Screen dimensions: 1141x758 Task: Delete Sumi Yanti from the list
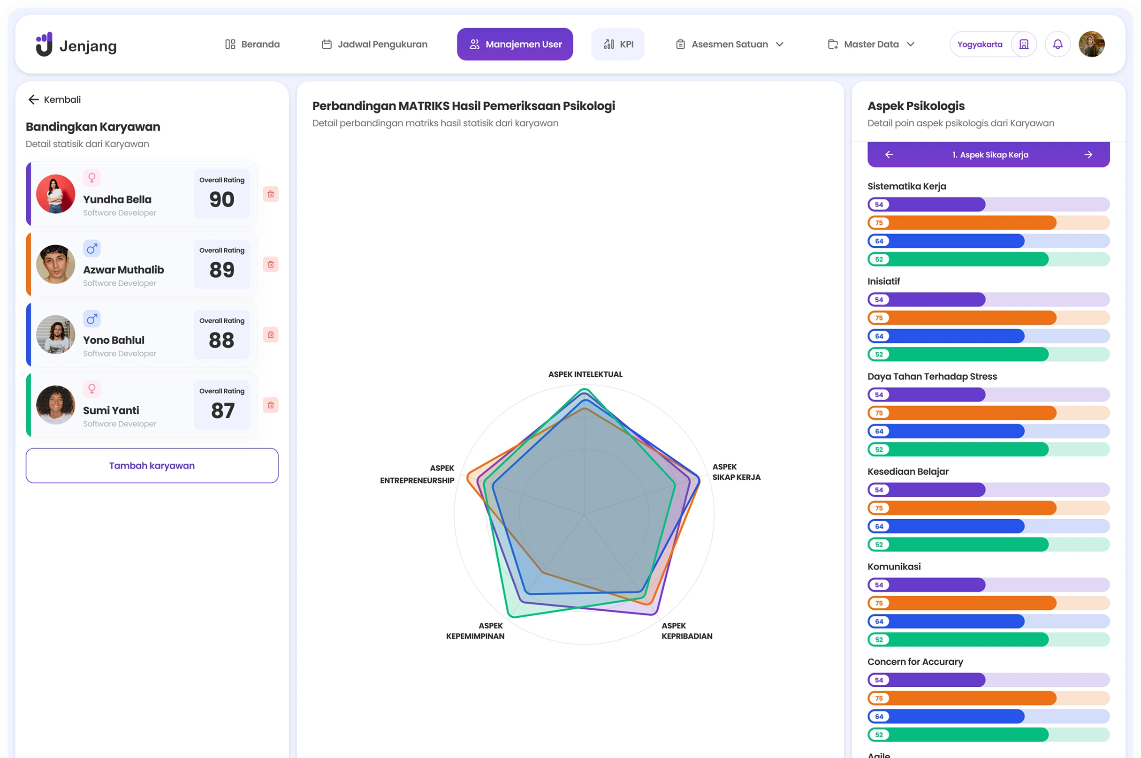270,405
